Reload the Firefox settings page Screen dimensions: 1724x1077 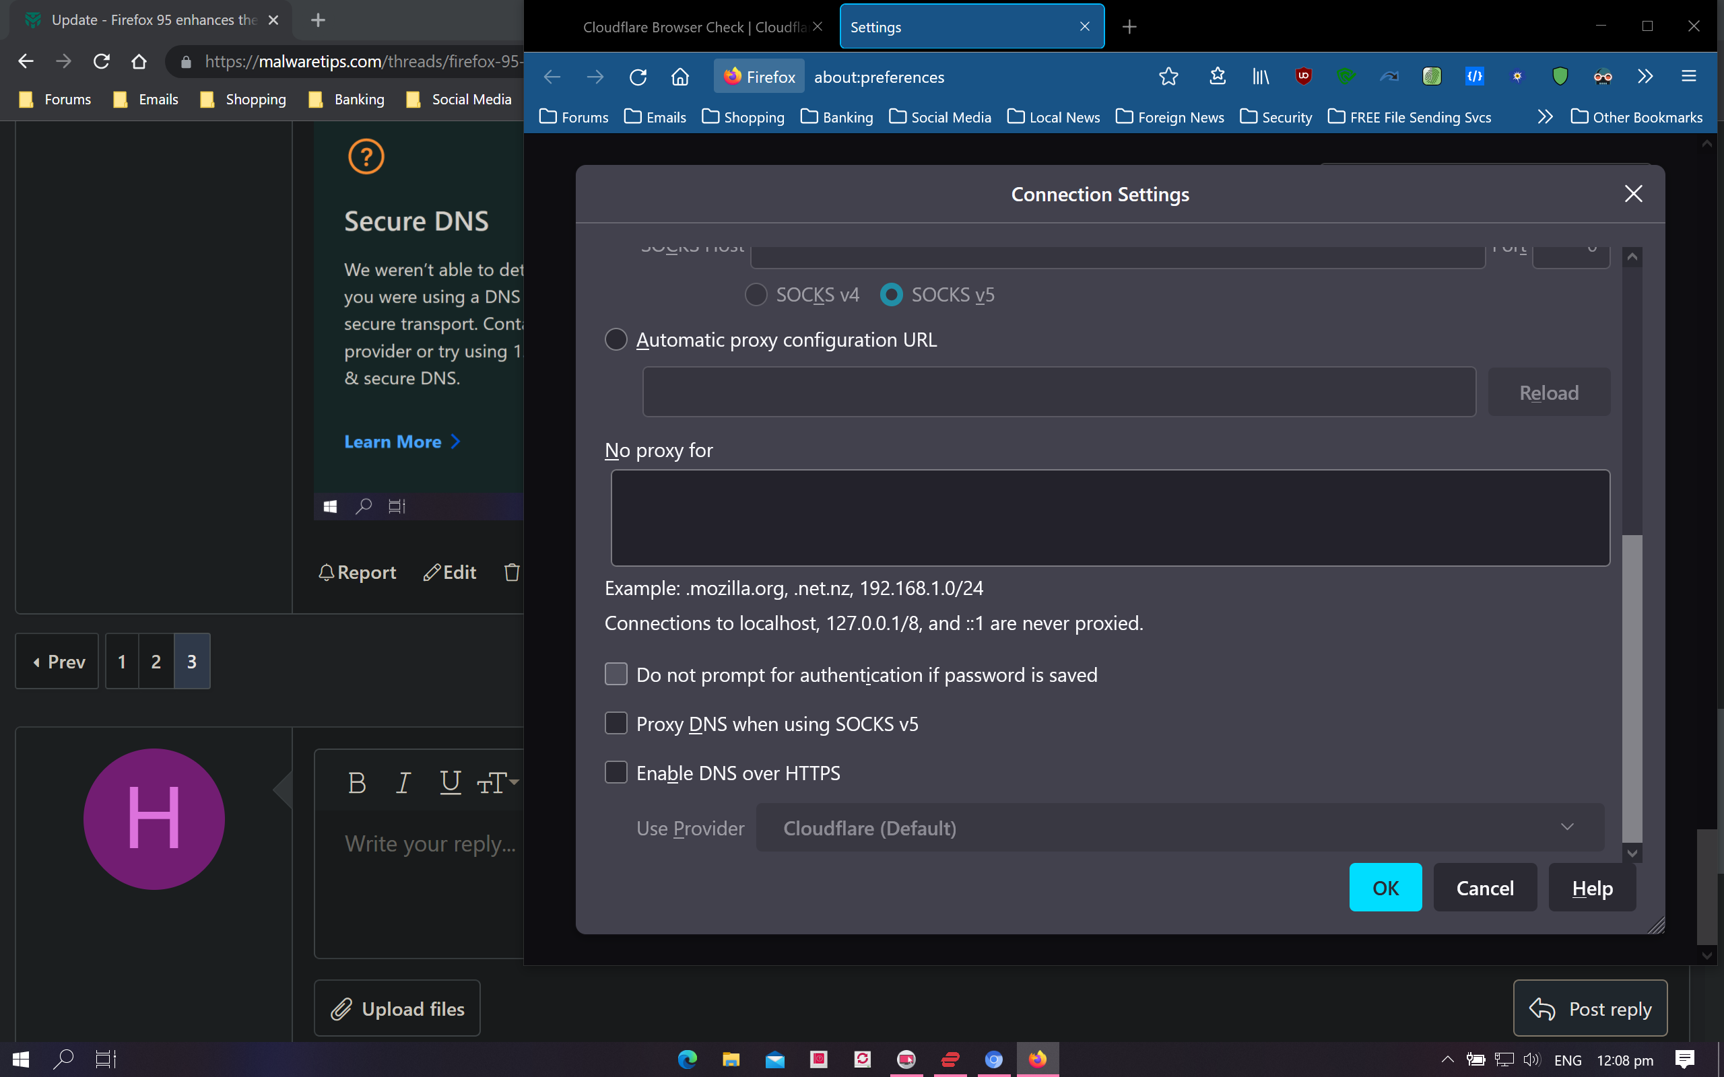(638, 76)
